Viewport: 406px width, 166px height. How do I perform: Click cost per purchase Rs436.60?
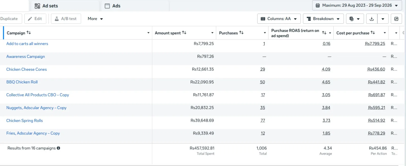point(376,69)
